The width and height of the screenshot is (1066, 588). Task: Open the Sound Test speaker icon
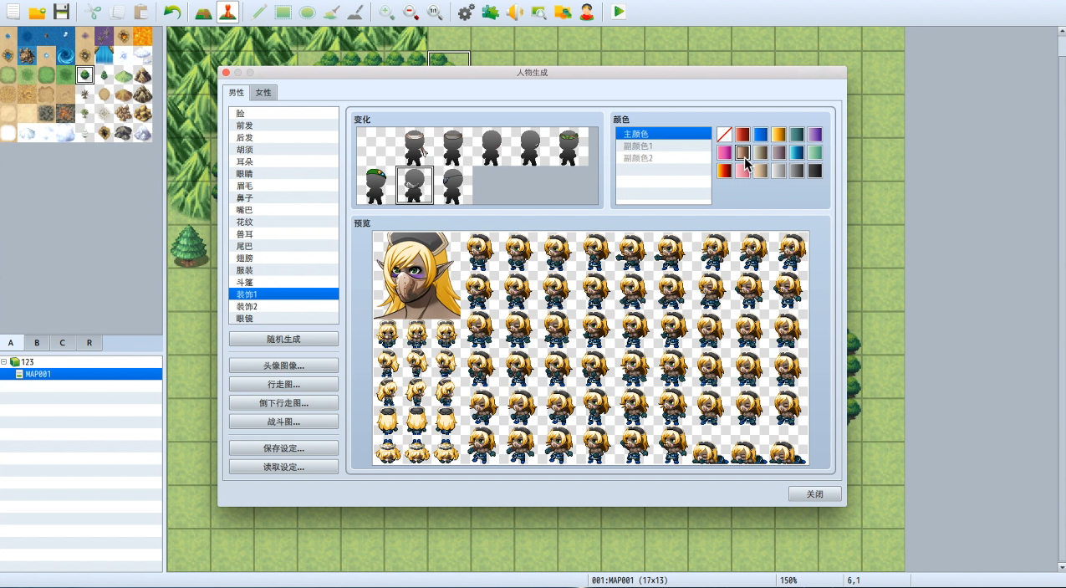point(515,12)
